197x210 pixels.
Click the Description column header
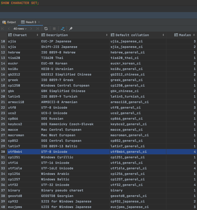point(75,35)
